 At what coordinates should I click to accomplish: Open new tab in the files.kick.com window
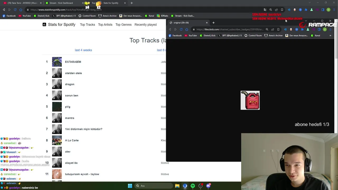pos(213,23)
